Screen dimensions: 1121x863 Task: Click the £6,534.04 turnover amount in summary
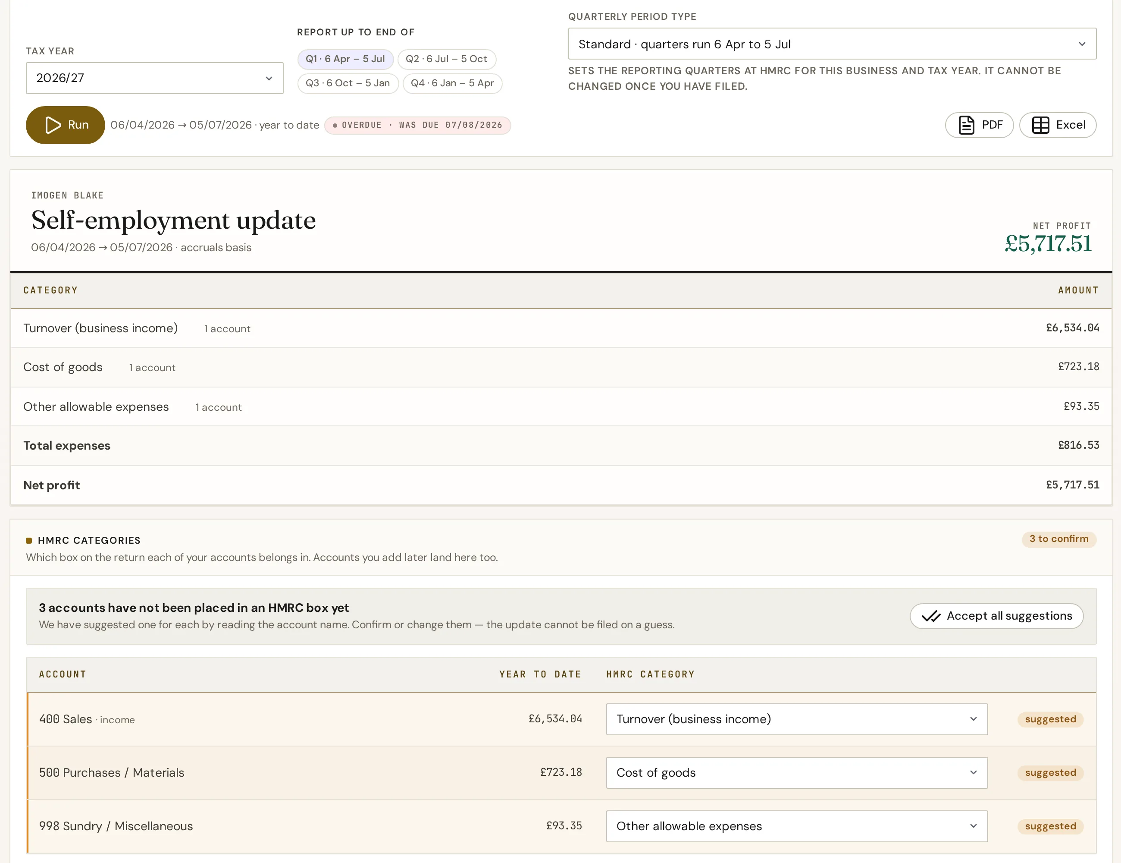point(1072,328)
